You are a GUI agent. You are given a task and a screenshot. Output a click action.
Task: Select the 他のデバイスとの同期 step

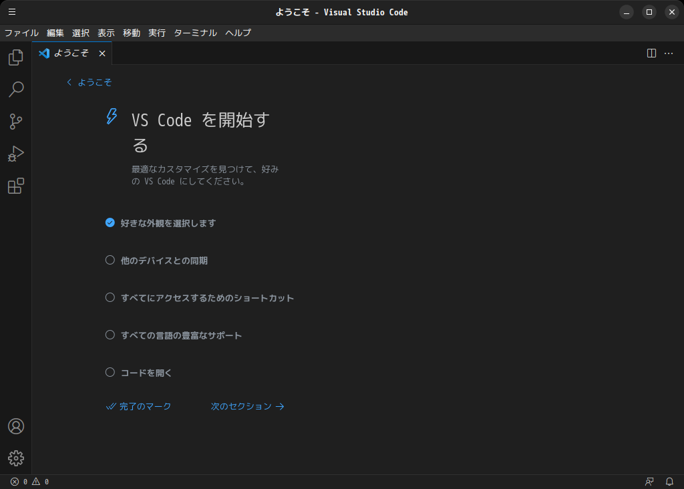(156, 261)
